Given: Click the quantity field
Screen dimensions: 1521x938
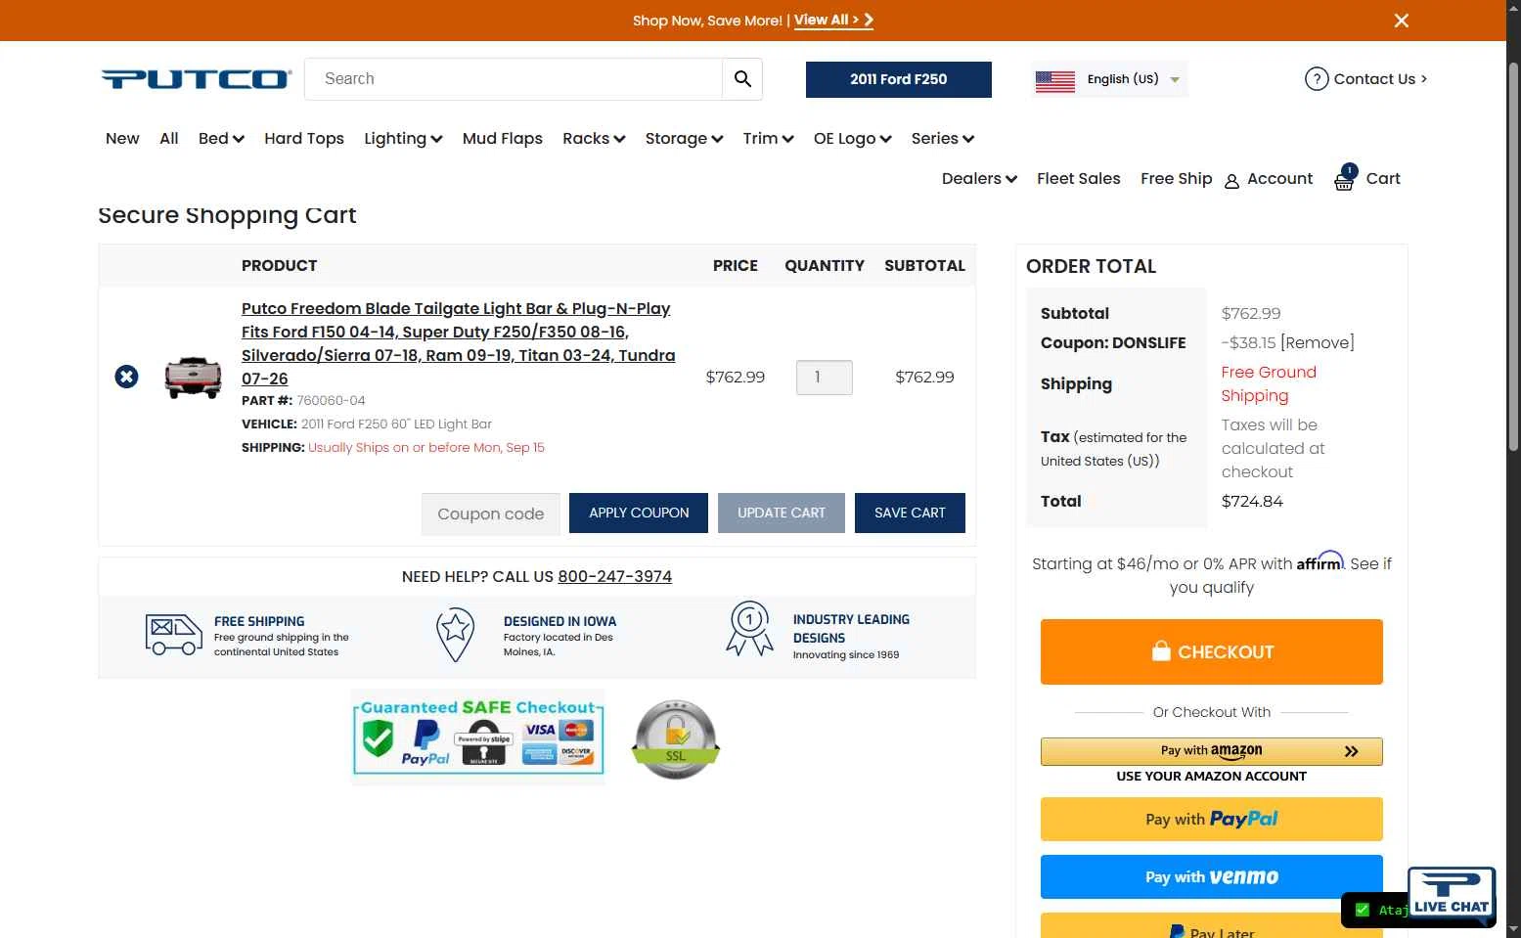Looking at the screenshot, I should 825,378.
